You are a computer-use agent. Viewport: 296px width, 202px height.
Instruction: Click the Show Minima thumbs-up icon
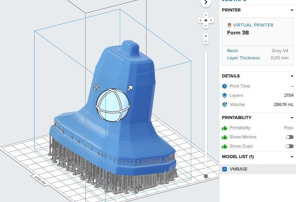click(x=225, y=137)
